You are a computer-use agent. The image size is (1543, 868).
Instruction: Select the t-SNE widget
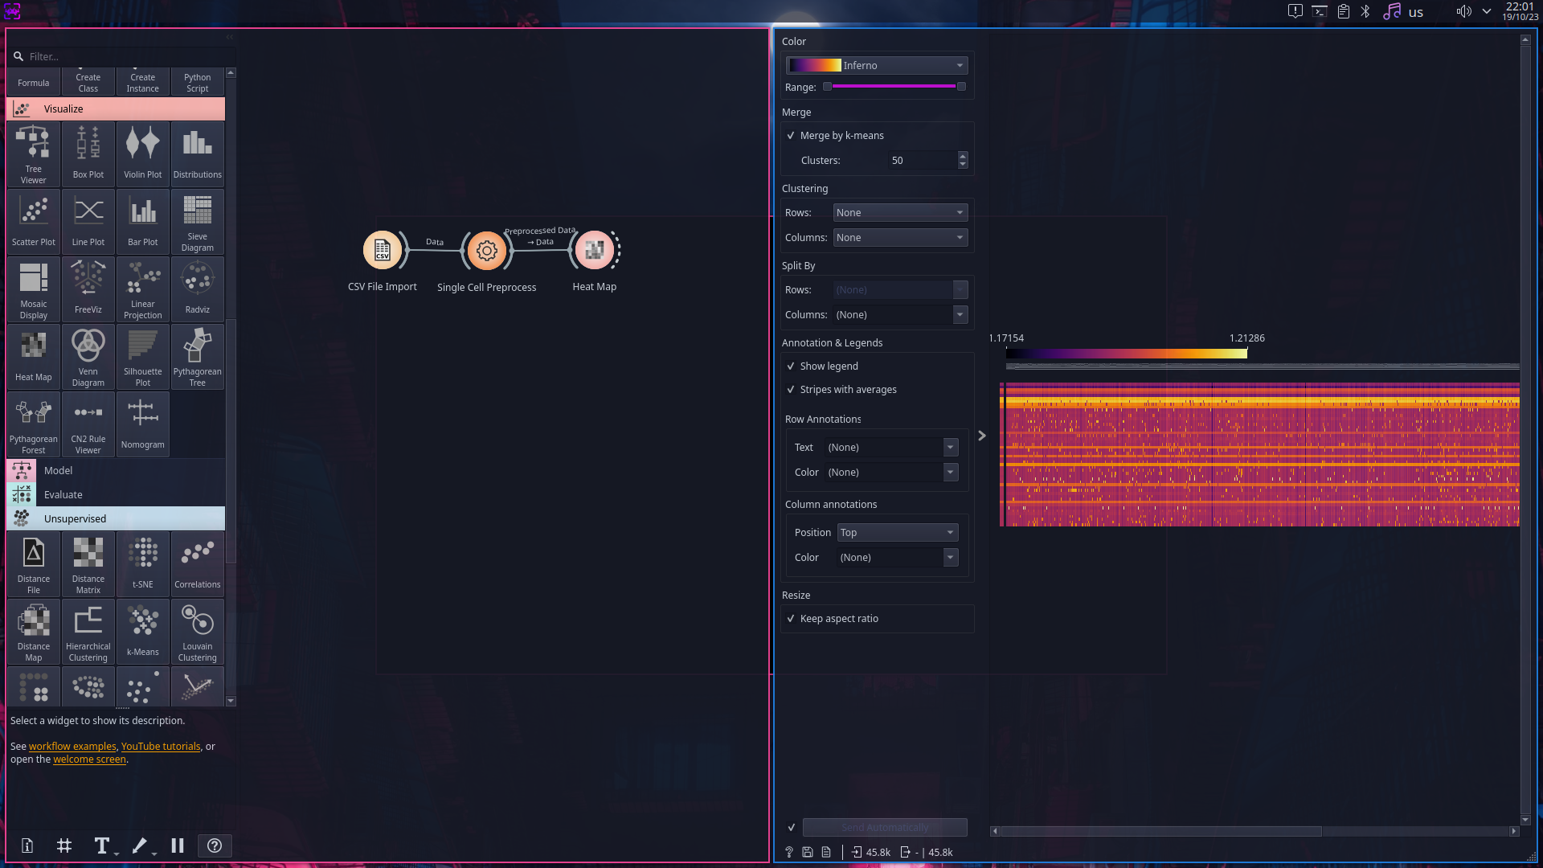point(142,563)
